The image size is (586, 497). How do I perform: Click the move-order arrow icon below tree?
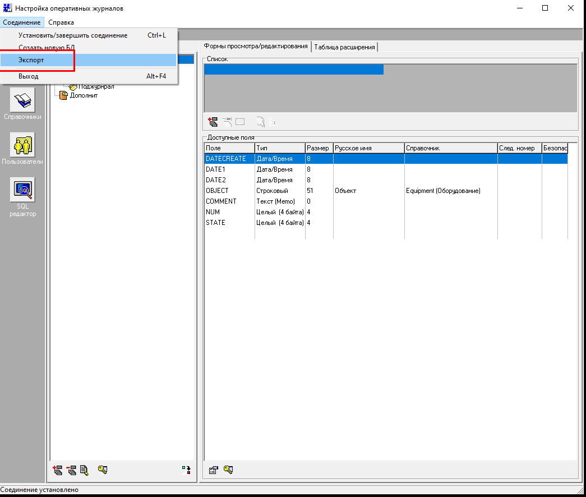[x=186, y=470]
